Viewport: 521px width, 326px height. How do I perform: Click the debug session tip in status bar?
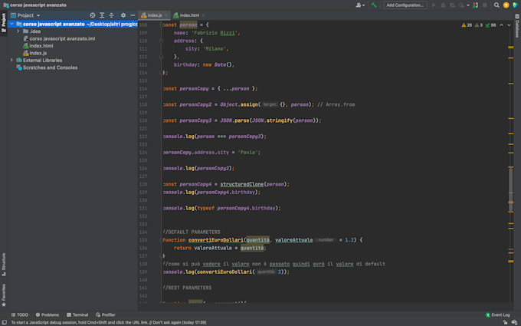109,322
